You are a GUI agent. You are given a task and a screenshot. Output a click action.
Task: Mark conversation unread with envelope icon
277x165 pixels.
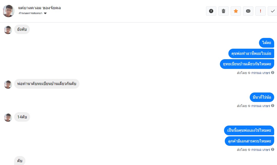click(x=248, y=11)
